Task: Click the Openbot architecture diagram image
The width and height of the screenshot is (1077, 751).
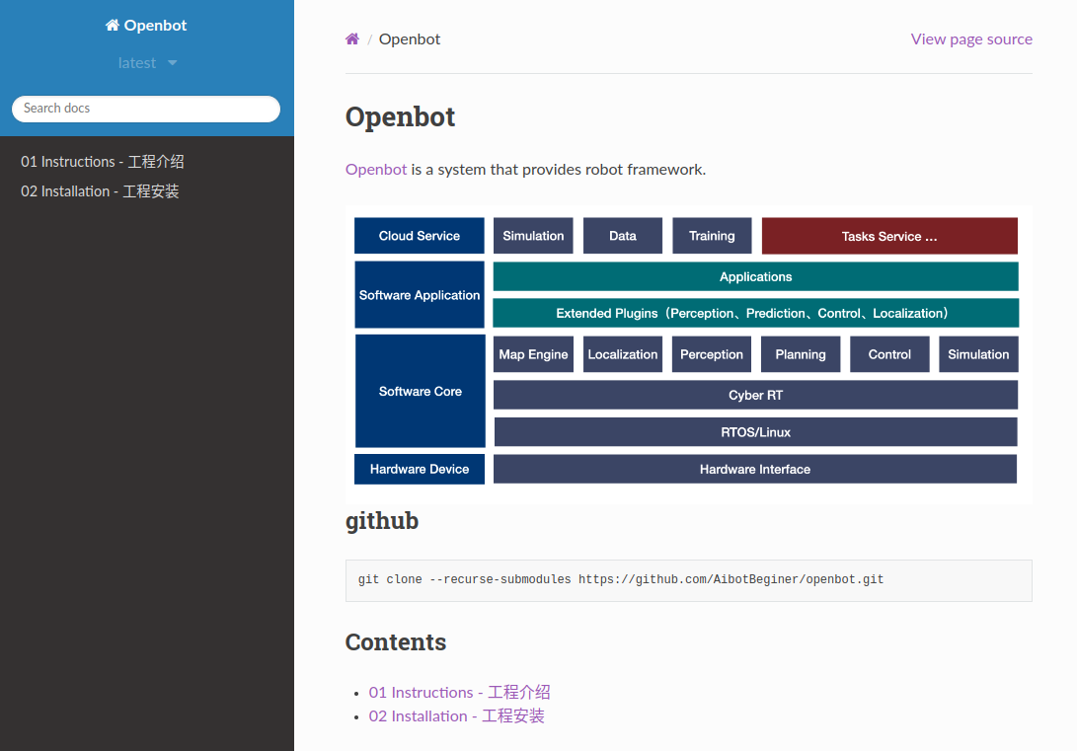Action: pos(688,354)
